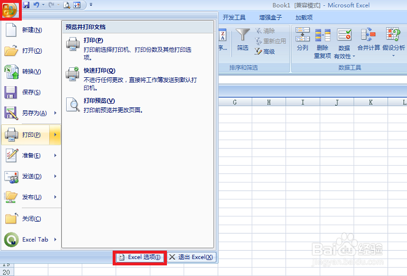The height and width of the screenshot is (276, 407).
Task: Expand 另存为(A) submenu arrow
Action: pyautogui.click(x=55, y=113)
